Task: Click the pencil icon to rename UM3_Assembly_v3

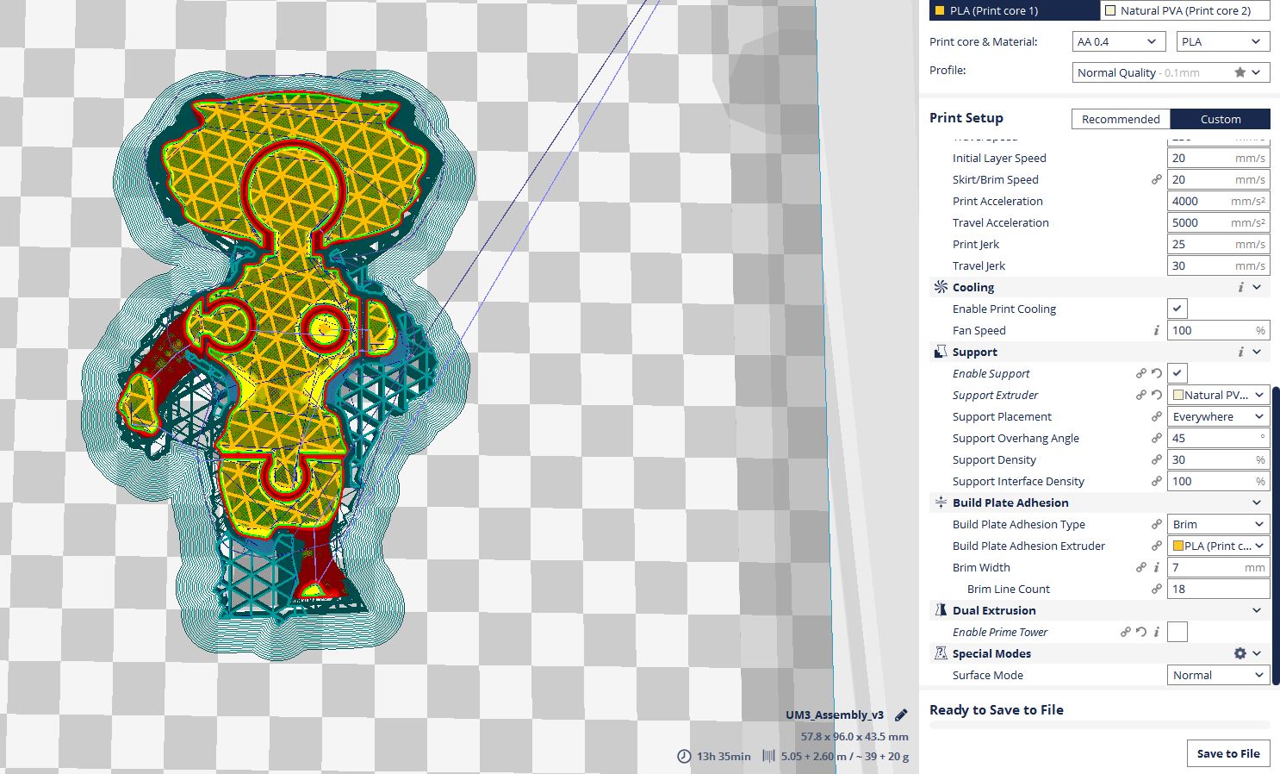Action: point(901,715)
